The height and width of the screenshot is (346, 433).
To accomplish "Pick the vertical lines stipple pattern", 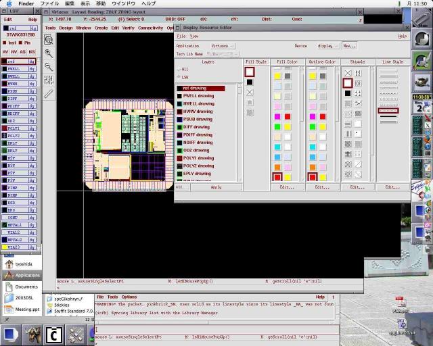I will coord(348,134).
